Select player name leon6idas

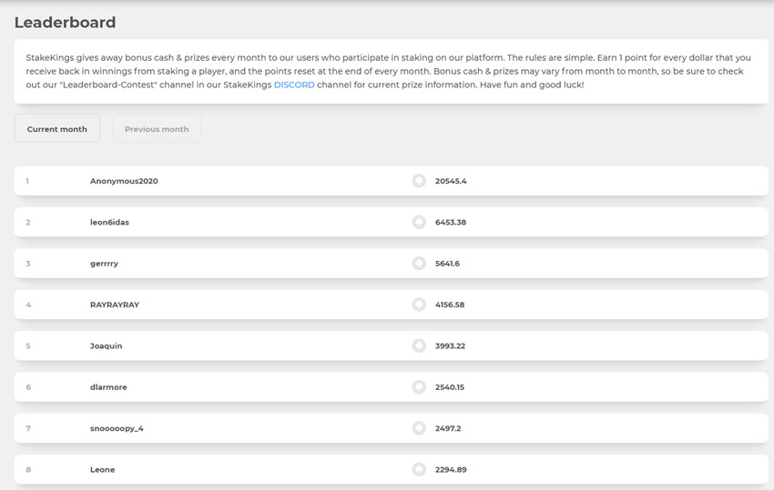[x=109, y=223]
